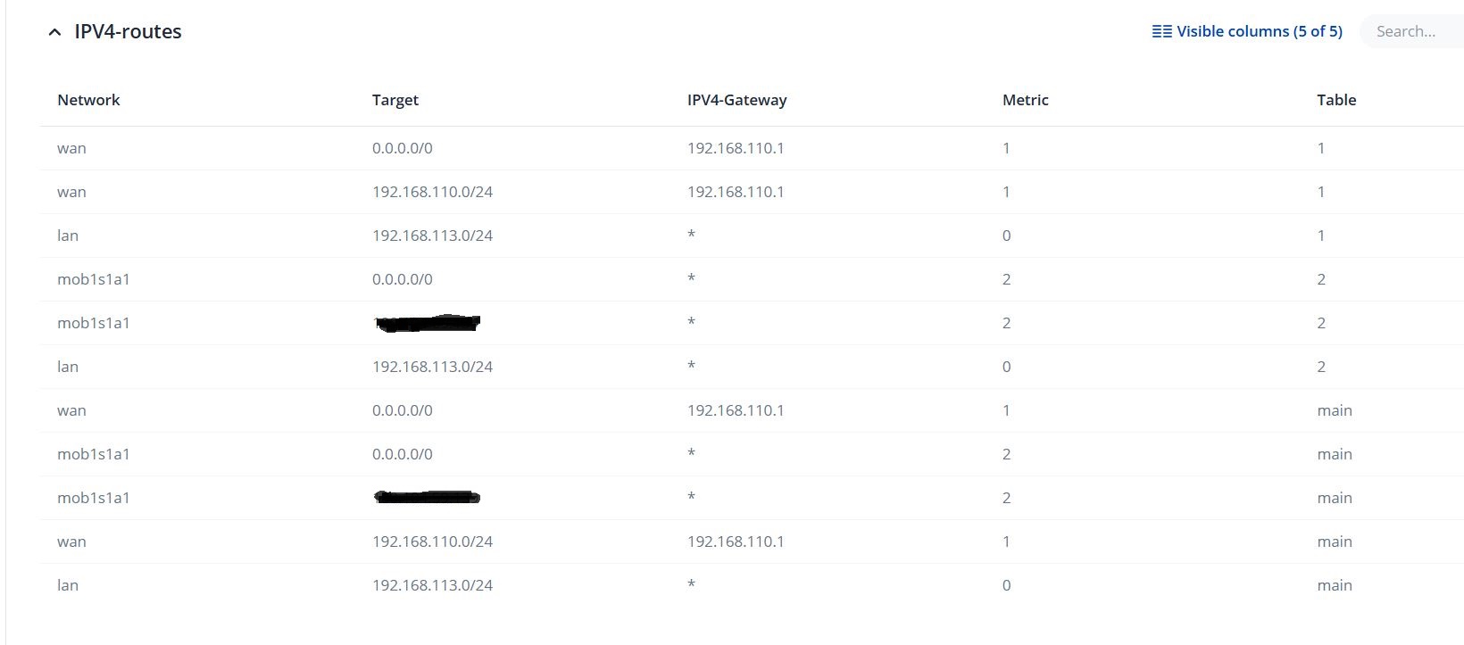Select mob1s1a1 for the 0.0.0.0/0 route in table 2
The image size is (1464, 645).
click(94, 279)
